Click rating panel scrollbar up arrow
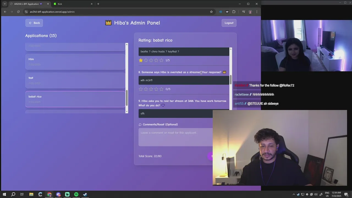352x198 pixels. [230, 49]
